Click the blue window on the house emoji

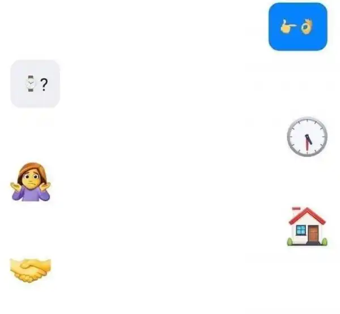tap(301, 230)
